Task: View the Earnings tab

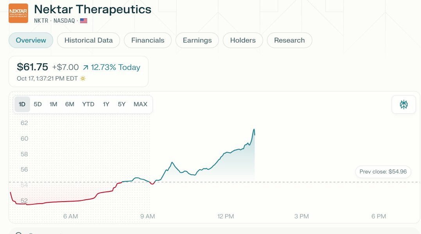Action: pos(197,40)
